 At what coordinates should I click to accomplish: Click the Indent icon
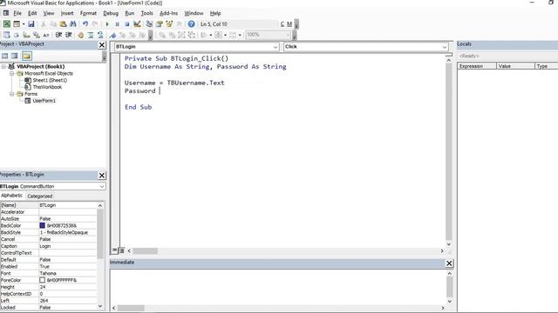[58, 35]
